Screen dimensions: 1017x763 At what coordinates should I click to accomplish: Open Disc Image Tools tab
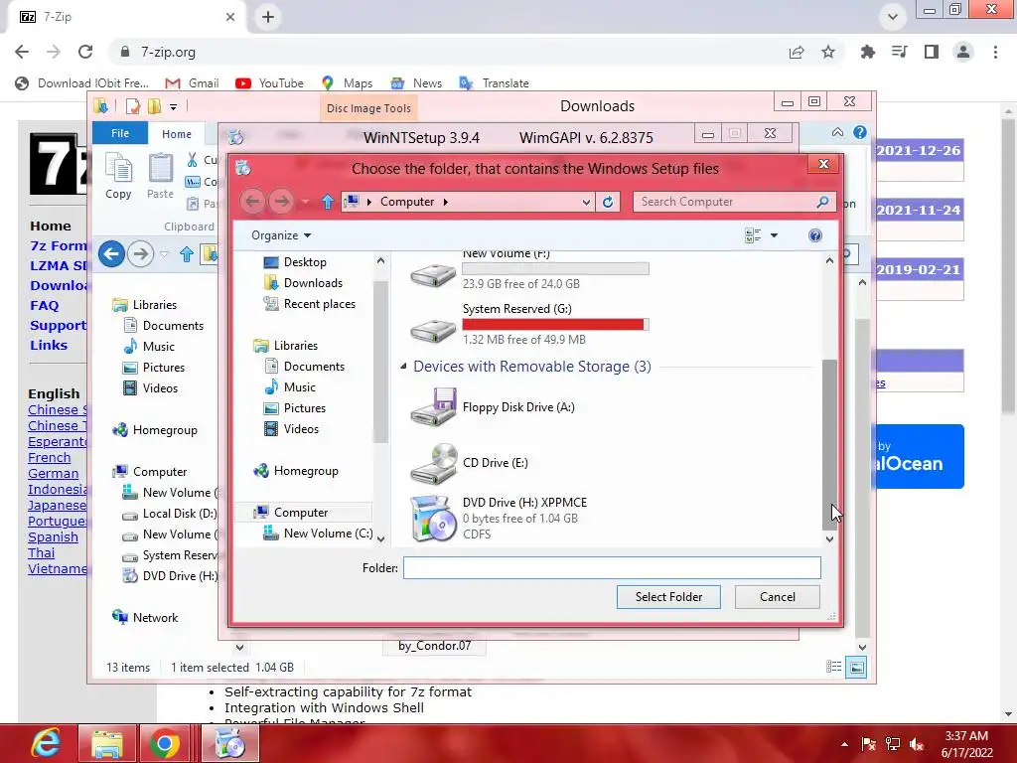tap(368, 108)
